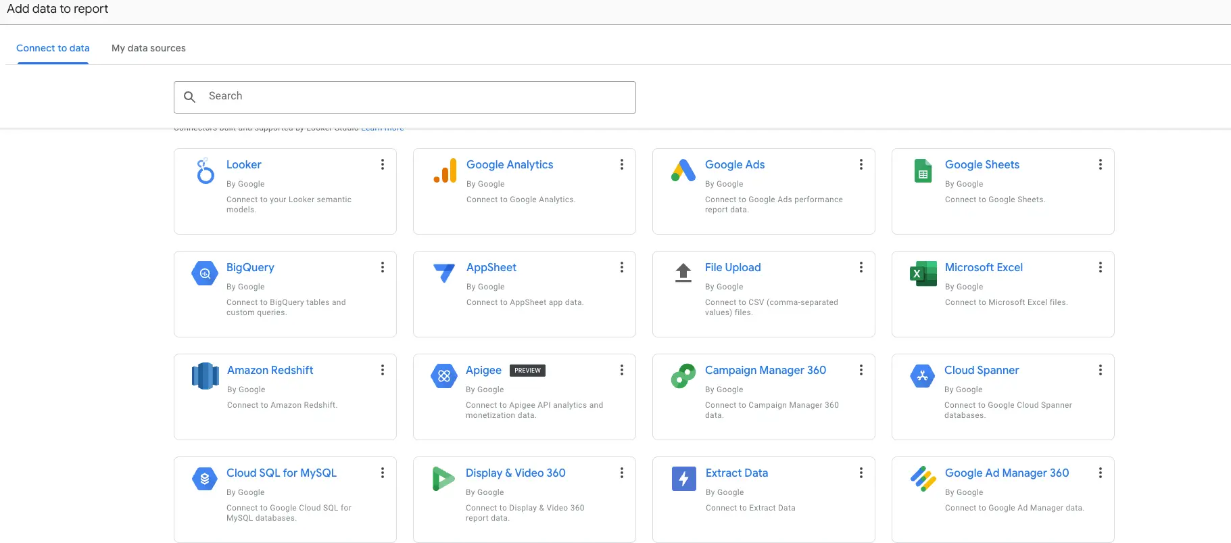
Task: Open Display & Video 360 overflow menu
Action: pos(622,473)
